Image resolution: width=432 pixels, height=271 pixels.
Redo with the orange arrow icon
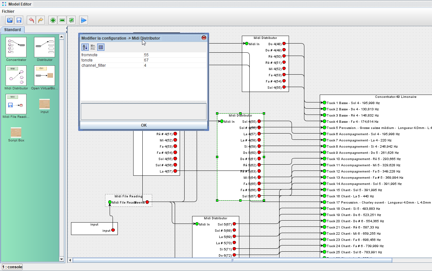tap(40, 20)
